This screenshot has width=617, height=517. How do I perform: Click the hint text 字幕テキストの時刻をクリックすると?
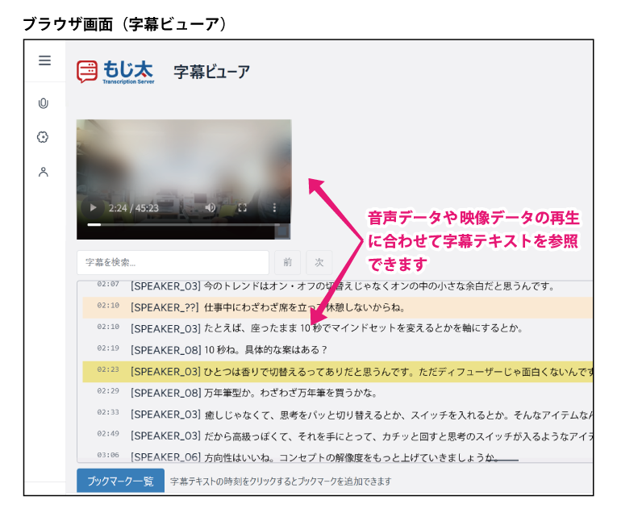tap(281, 482)
